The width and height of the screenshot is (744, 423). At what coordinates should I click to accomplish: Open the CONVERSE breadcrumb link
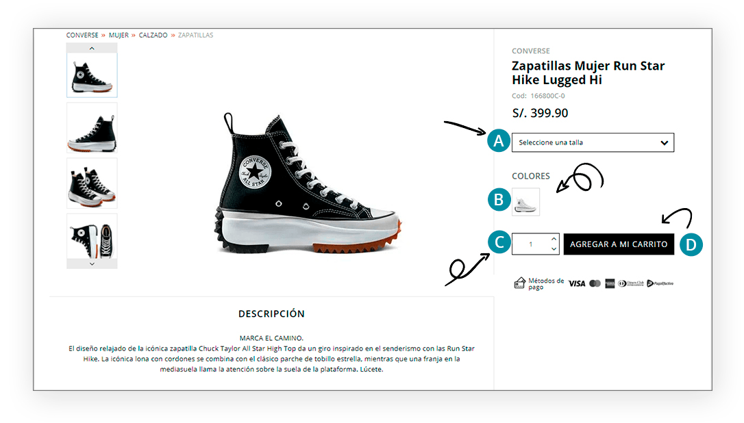pyautogui.click(x=82, y=35)
